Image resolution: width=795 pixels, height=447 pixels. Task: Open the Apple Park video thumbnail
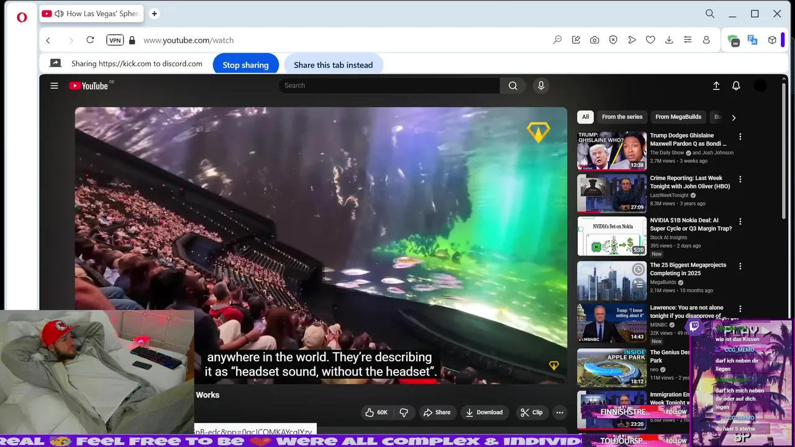coord(612,368)
